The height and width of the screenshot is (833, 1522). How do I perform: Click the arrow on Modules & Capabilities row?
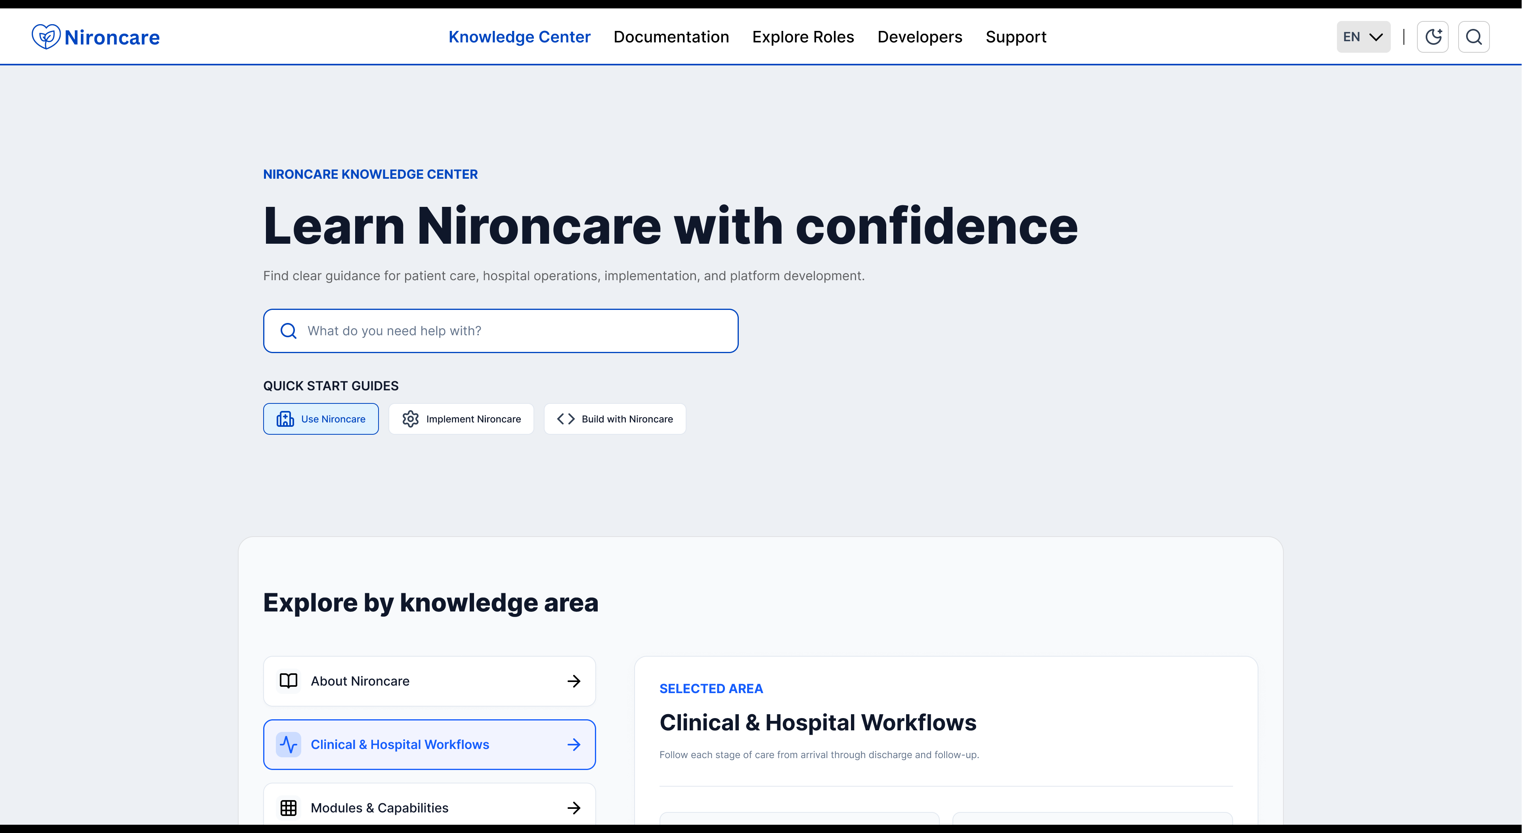574,808
